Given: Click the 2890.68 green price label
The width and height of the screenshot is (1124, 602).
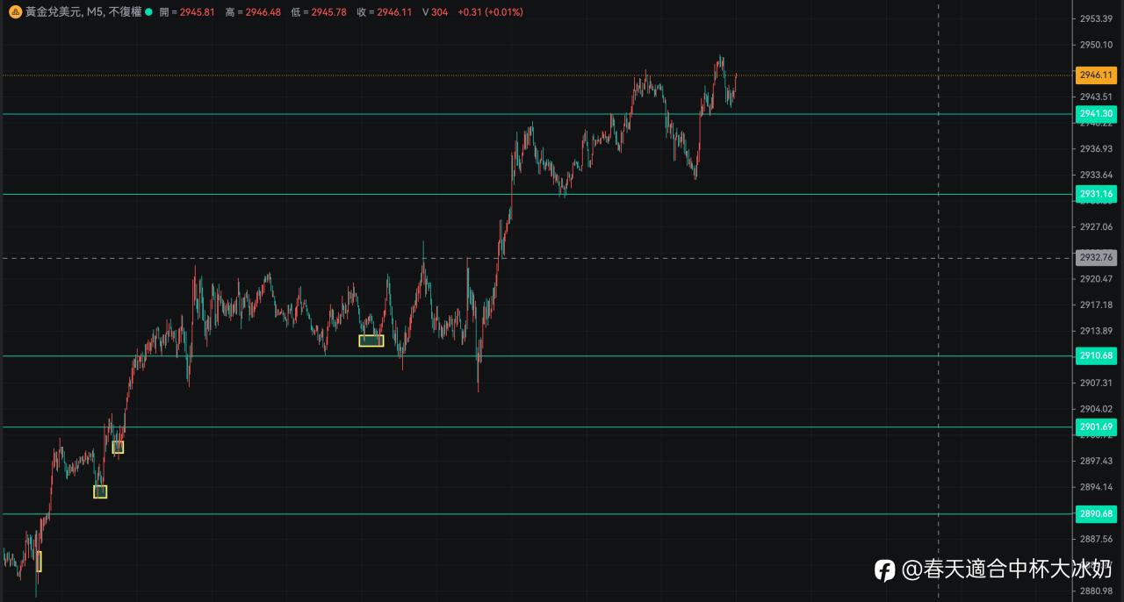Looking at the screenshot, I should (x=1096, y=513).
